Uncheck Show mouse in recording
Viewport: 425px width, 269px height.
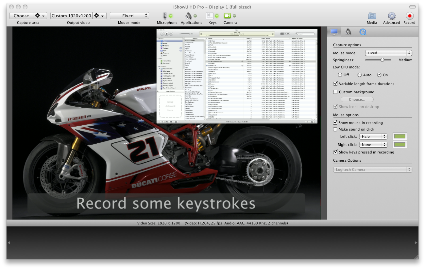pos(335,123)
